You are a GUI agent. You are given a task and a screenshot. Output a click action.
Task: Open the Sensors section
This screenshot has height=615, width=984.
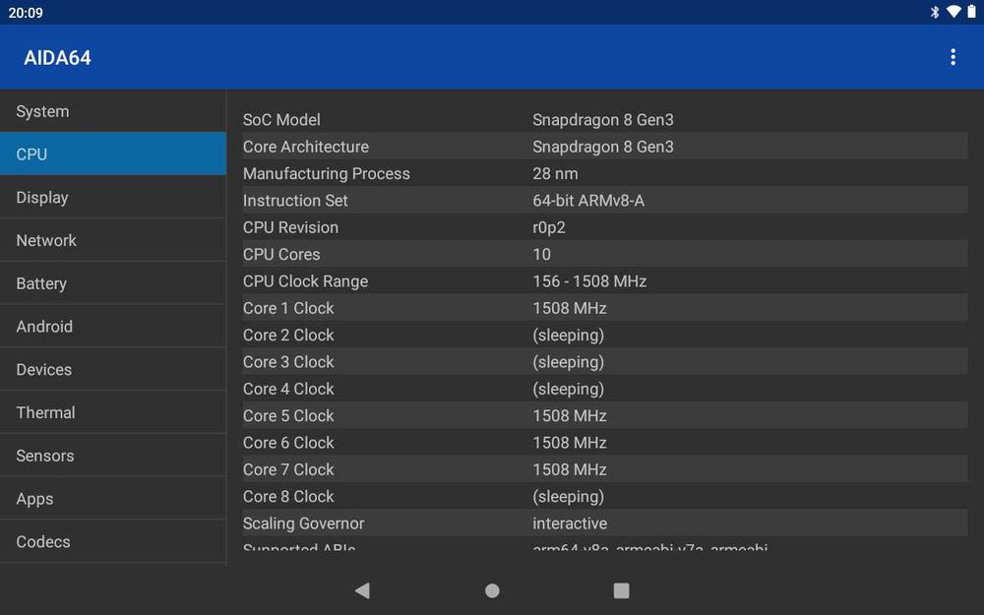click(113, 456)
